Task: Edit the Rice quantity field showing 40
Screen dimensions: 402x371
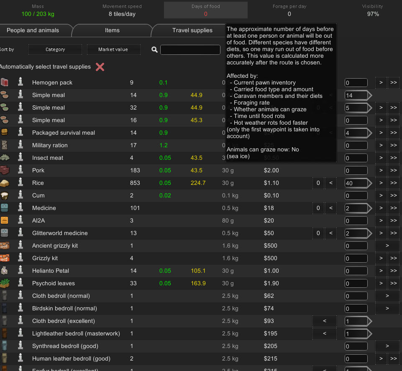Action: pos(356,183)
